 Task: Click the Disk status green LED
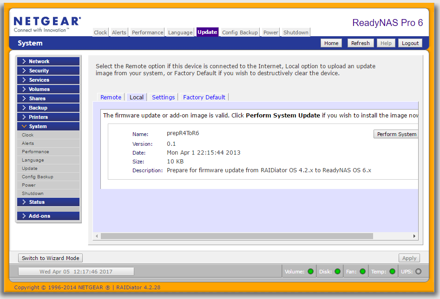coord(338,272)
